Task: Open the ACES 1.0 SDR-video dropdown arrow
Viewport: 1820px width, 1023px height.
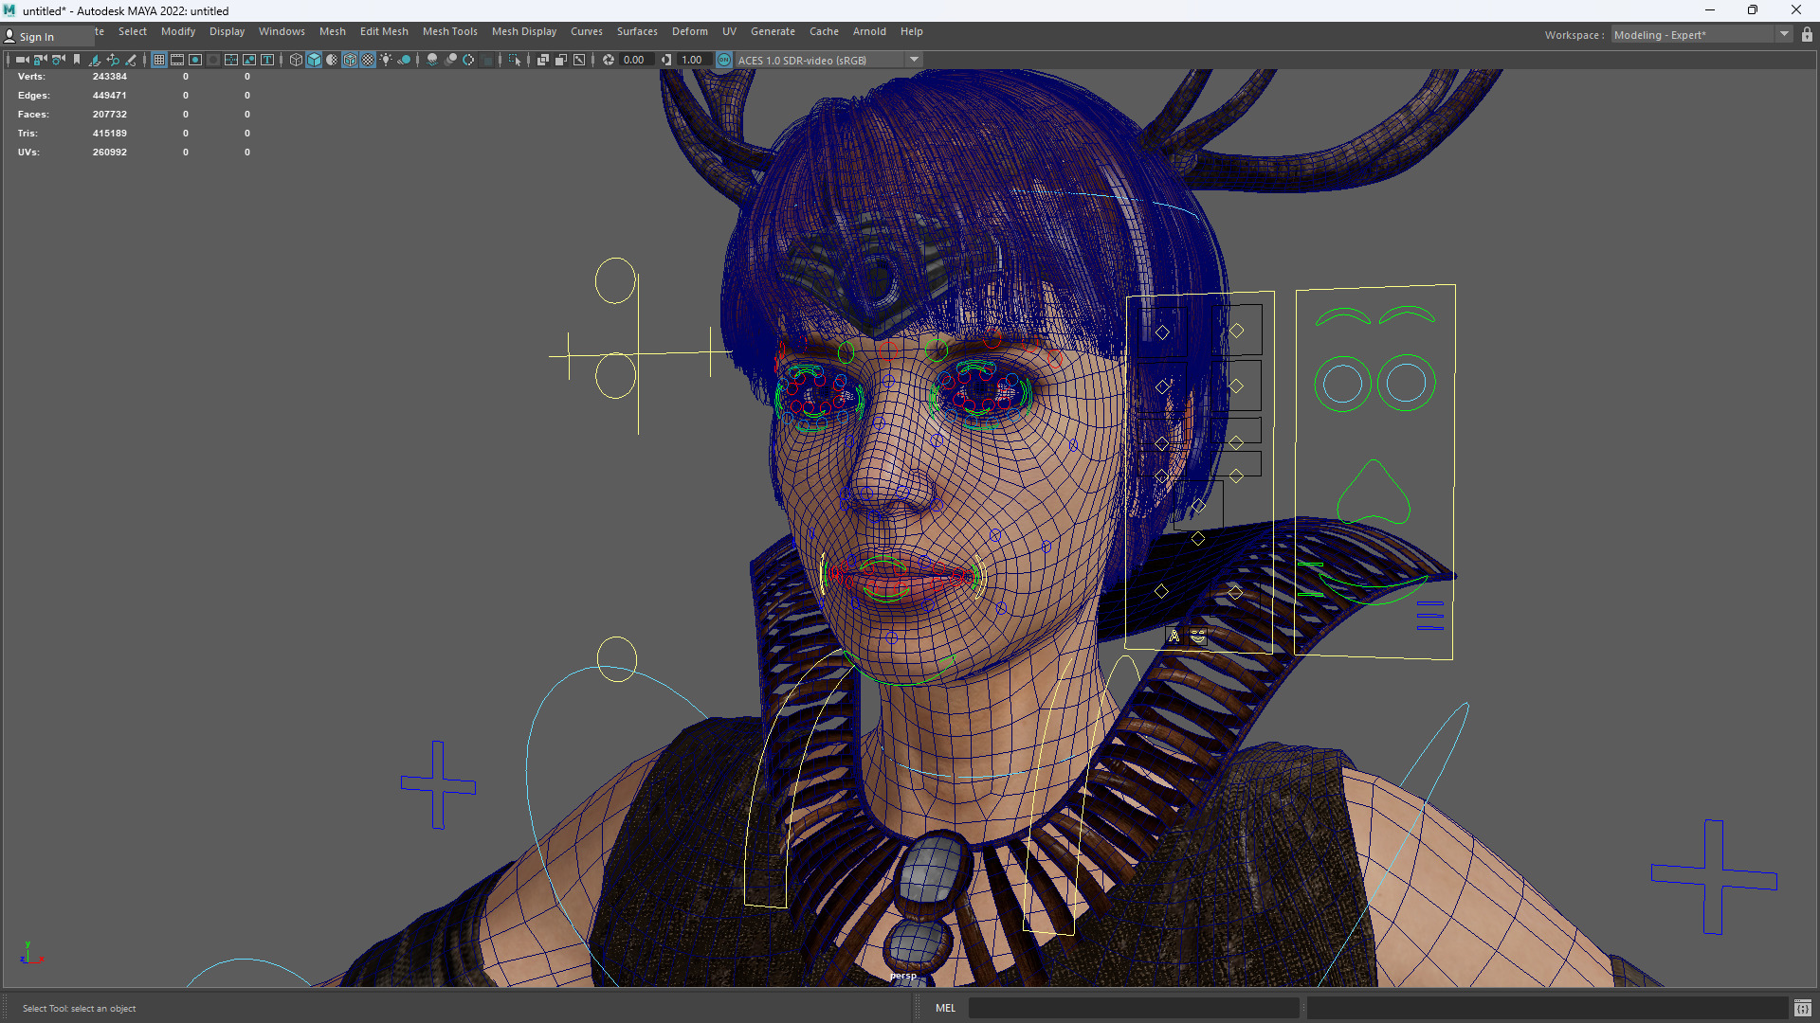Action: [915, 60]
